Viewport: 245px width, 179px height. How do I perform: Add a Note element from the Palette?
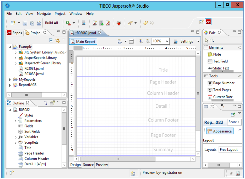point(214,54)
